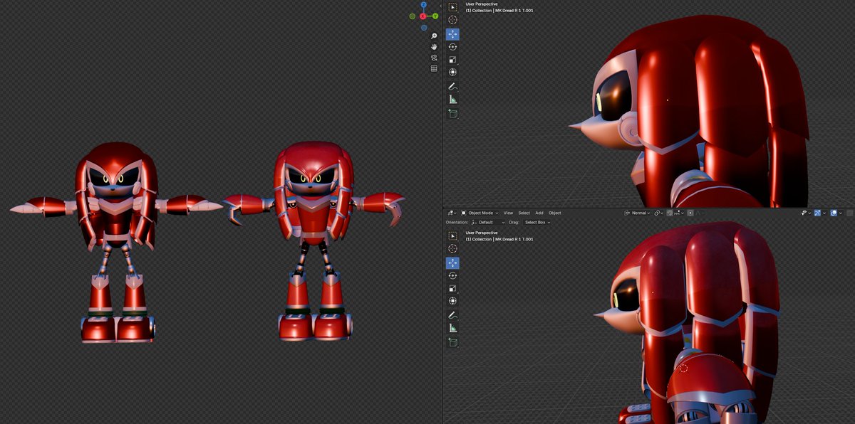Click the Pan view hand icon
Viewport: 855px width, 424px height.
coord(434,47)
